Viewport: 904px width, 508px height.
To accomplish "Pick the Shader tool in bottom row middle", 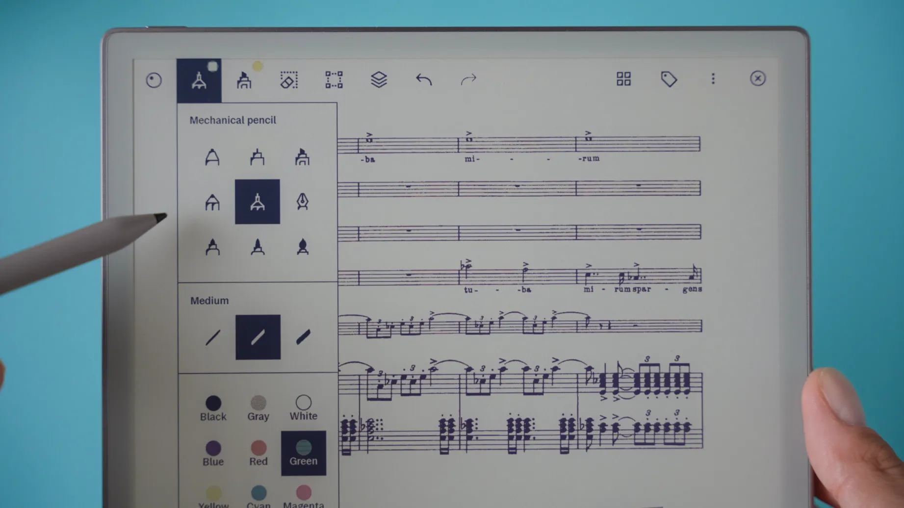I will coord(258,247).
